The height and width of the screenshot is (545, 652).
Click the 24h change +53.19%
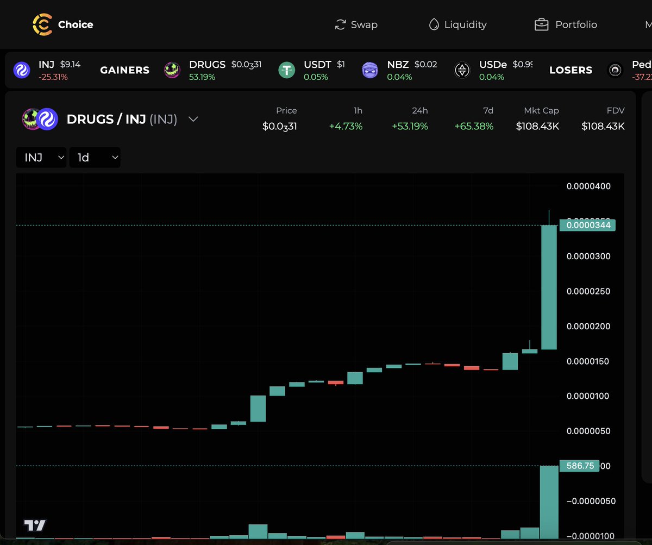[410, 126]
